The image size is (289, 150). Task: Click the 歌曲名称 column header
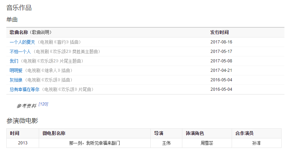pos(19,32)
